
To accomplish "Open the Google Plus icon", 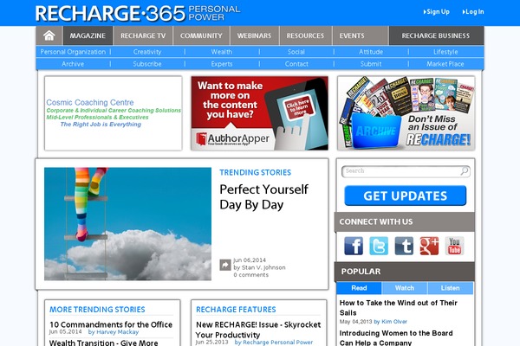I will tap(429, 246).
